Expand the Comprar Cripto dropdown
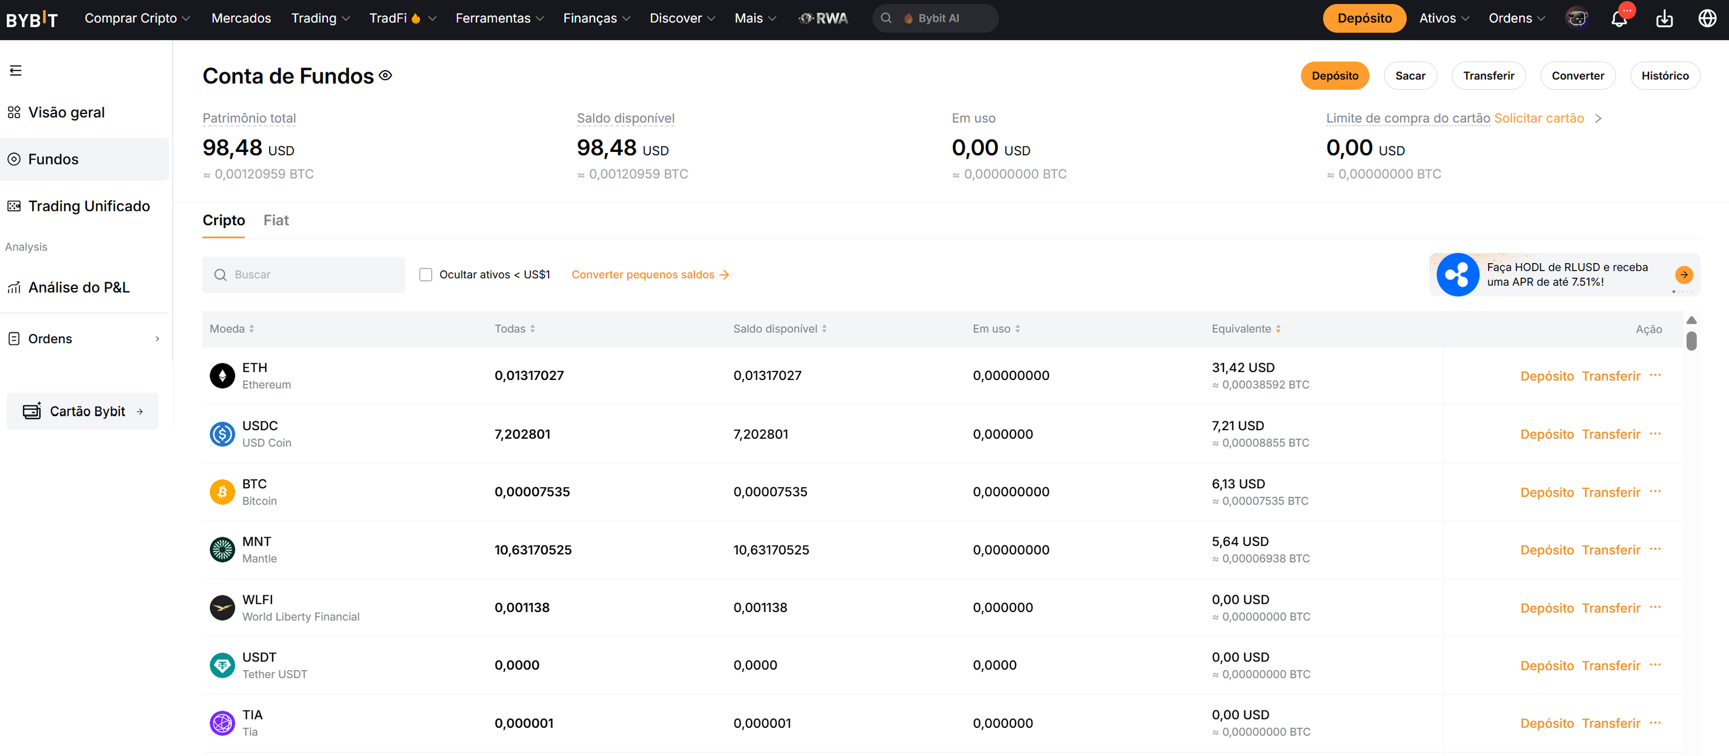 (x=137, y=18)
